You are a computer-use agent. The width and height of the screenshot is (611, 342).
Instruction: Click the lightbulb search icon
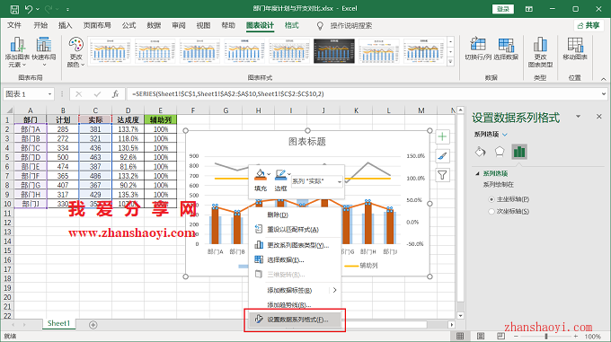[320, 26]
